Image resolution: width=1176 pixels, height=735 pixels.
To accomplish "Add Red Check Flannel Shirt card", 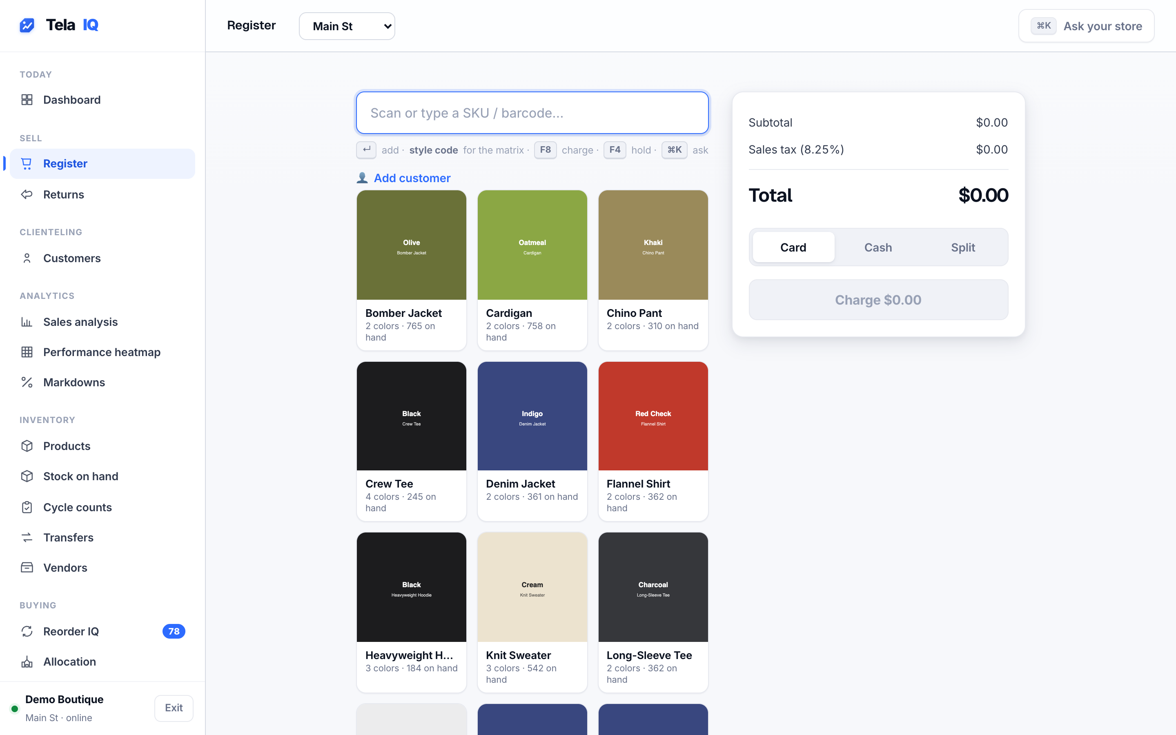I will pos(653,441).
